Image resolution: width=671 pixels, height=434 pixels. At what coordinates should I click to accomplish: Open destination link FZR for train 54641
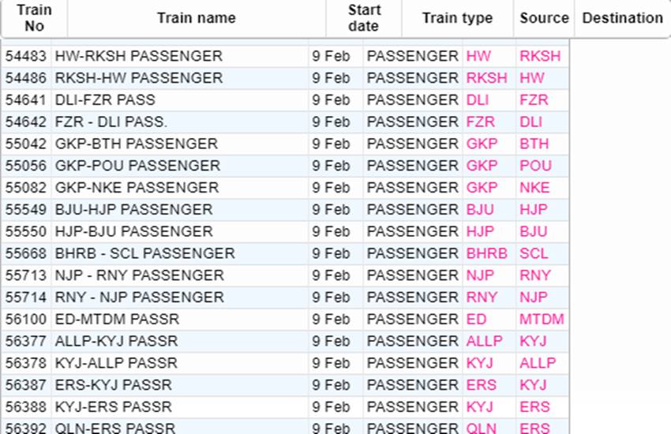pos(534,100)
